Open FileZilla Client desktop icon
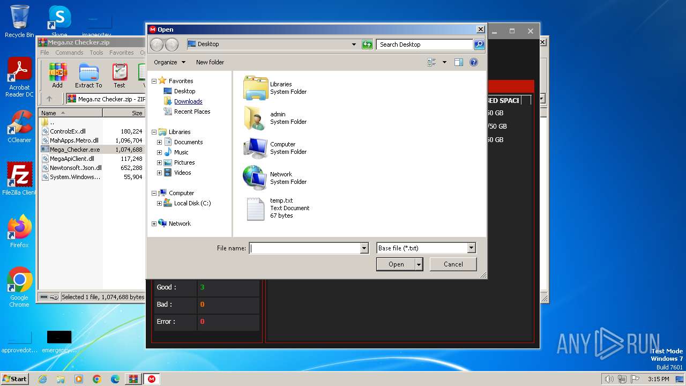686x386 pixels. point(19,179)
